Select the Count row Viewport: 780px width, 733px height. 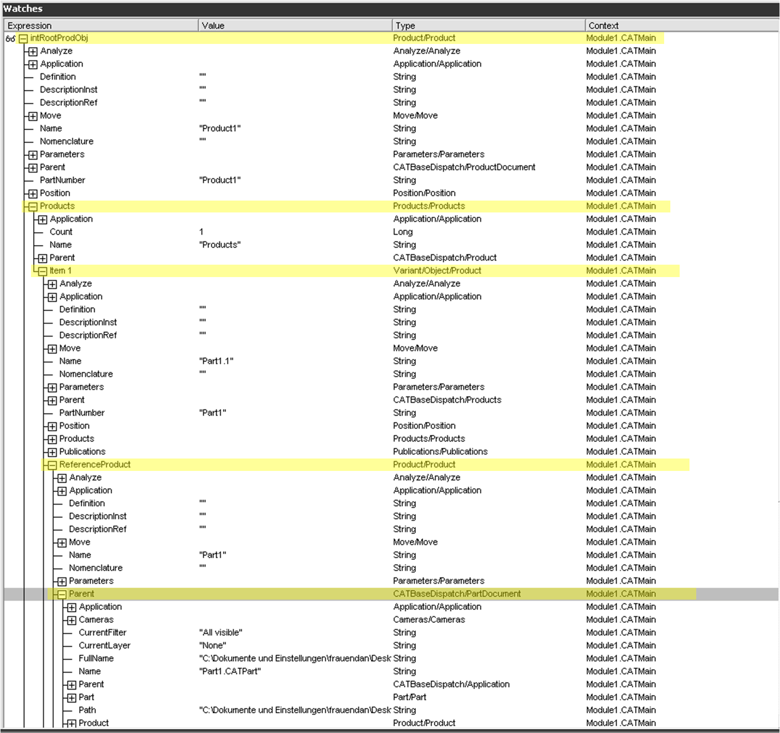coord(390,232)
